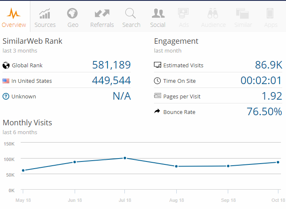The width and height of the screenshot is (286, 209).
Task: Click the 'Unknown' rank label
Action: 24,97
